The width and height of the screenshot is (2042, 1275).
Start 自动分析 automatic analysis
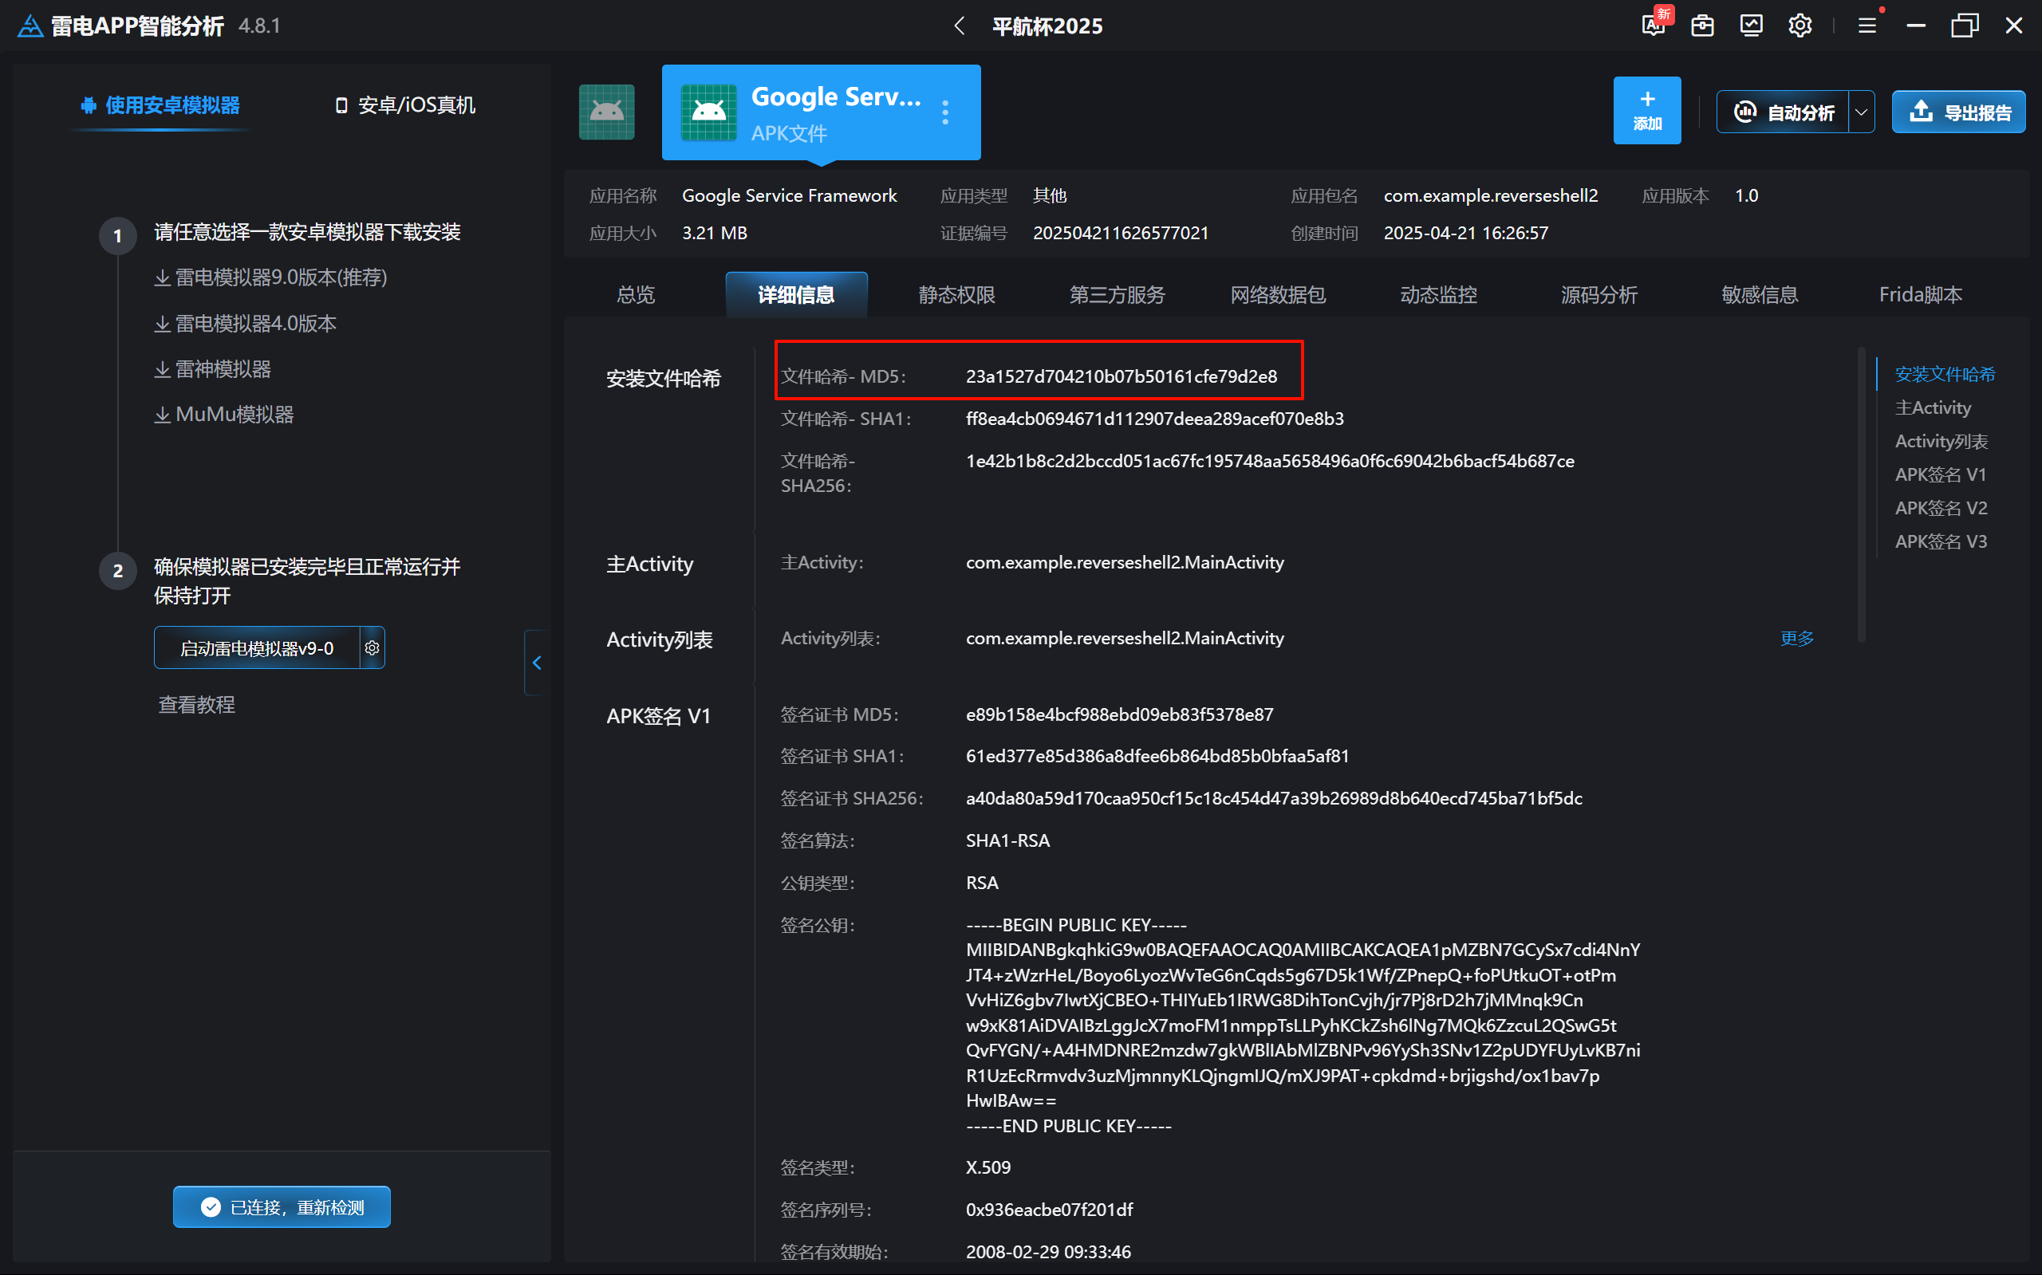tap(1782, 112)
